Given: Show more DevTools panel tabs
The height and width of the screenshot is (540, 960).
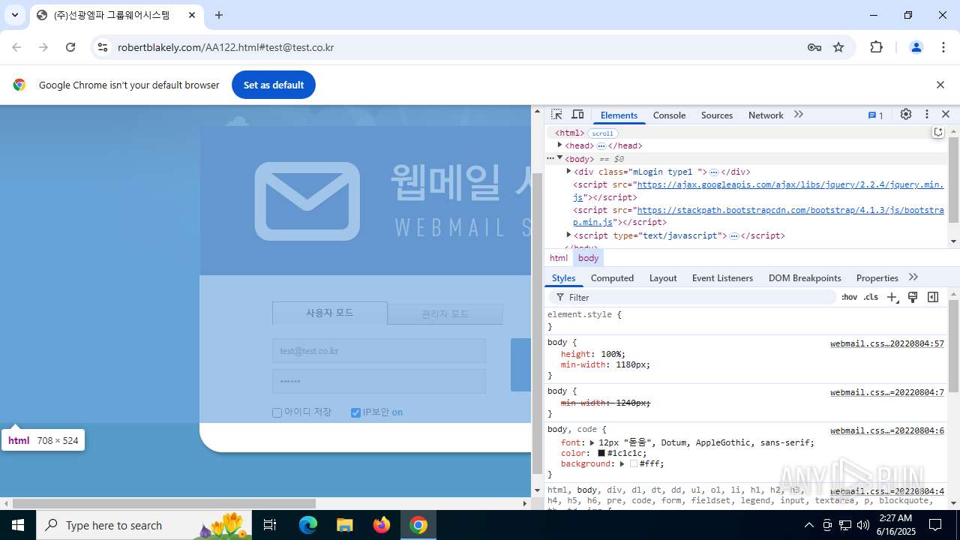Looking at the screenshot, I should point(799,115).
